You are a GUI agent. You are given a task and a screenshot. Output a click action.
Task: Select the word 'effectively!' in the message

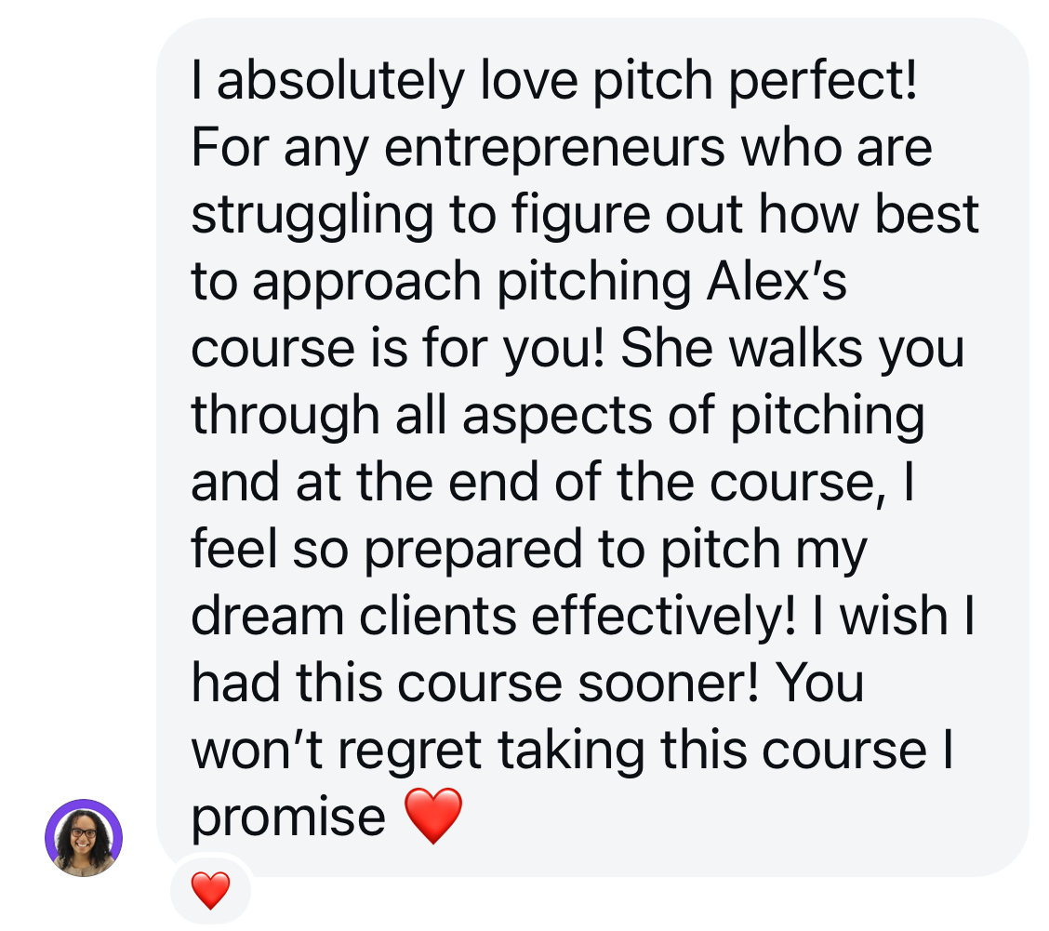point(664,616)
